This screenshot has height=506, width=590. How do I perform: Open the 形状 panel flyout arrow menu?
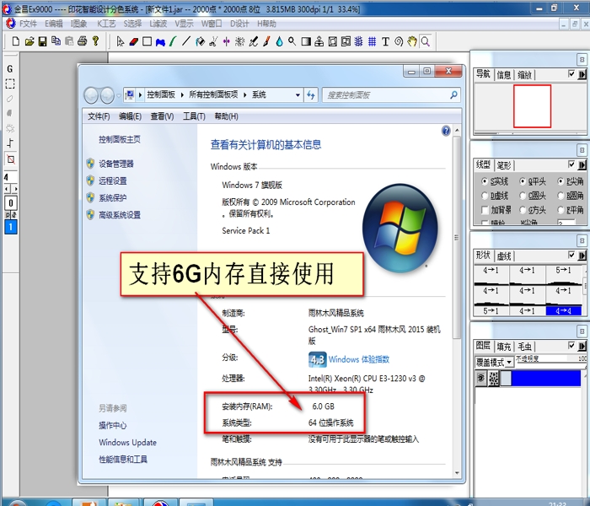582,256
